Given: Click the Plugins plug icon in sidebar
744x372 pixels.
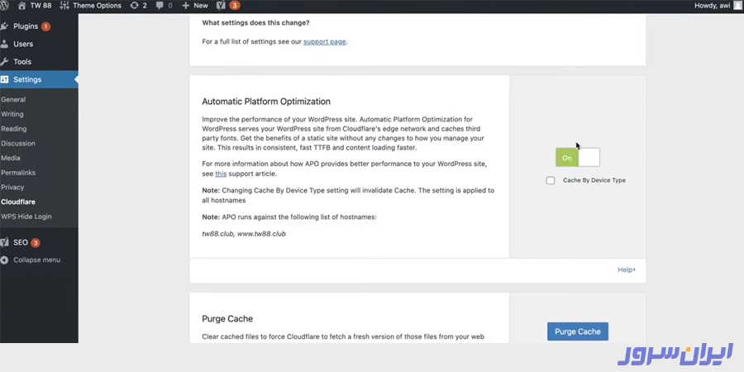Looking at the screenshot, I should point(4,26).
